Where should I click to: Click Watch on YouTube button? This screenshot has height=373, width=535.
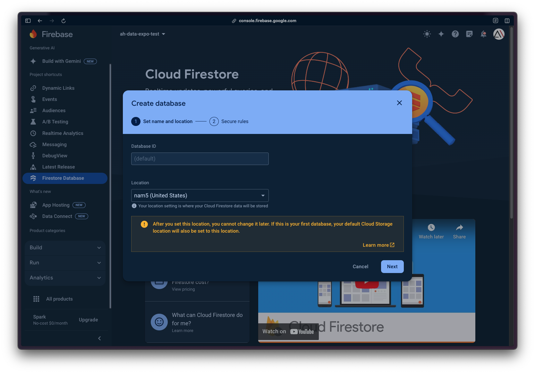click(288, 332)
